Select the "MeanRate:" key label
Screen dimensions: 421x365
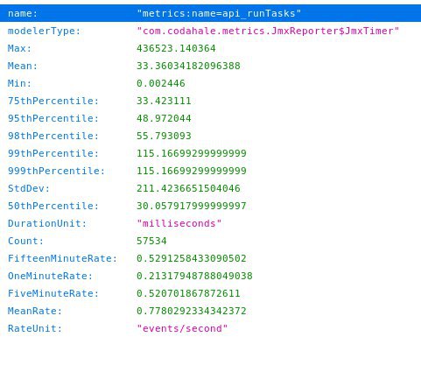[x=35, y=311]
